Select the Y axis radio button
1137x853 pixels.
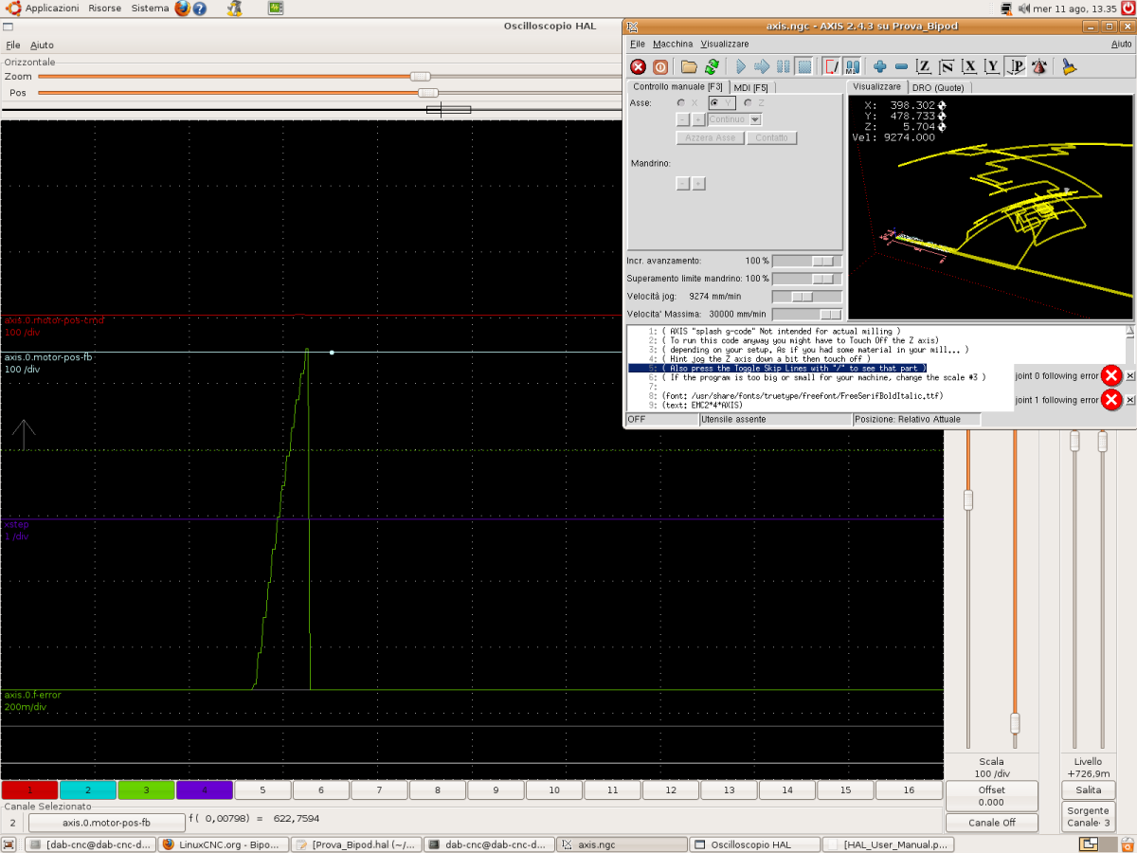(714, 102)
